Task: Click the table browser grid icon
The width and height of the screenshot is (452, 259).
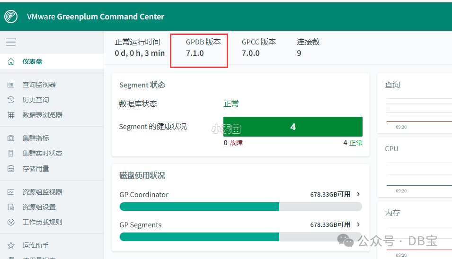Action: click(x=11, y=115)
